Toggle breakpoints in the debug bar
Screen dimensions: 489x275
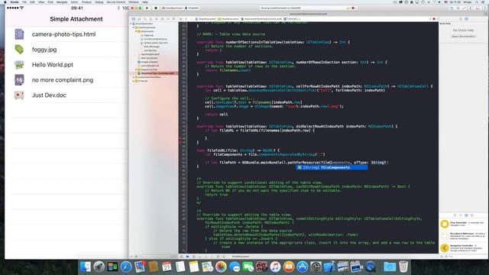point(187,257)
